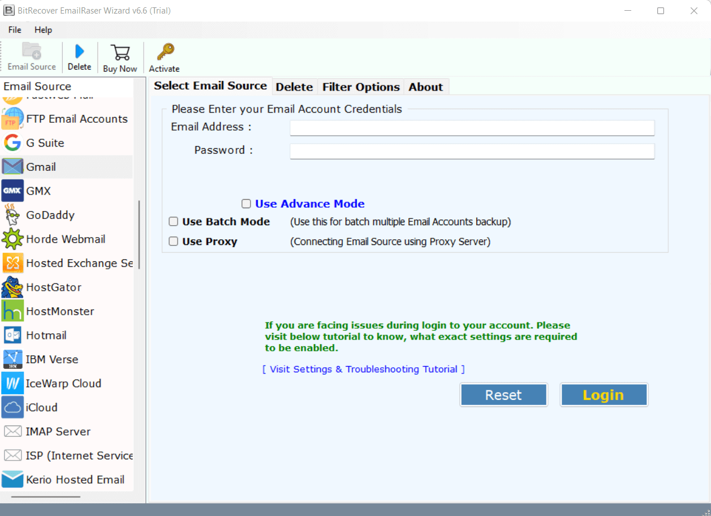The image size is (711, 516).
Task: Select the G Suite Google icon
Action: 12,143
